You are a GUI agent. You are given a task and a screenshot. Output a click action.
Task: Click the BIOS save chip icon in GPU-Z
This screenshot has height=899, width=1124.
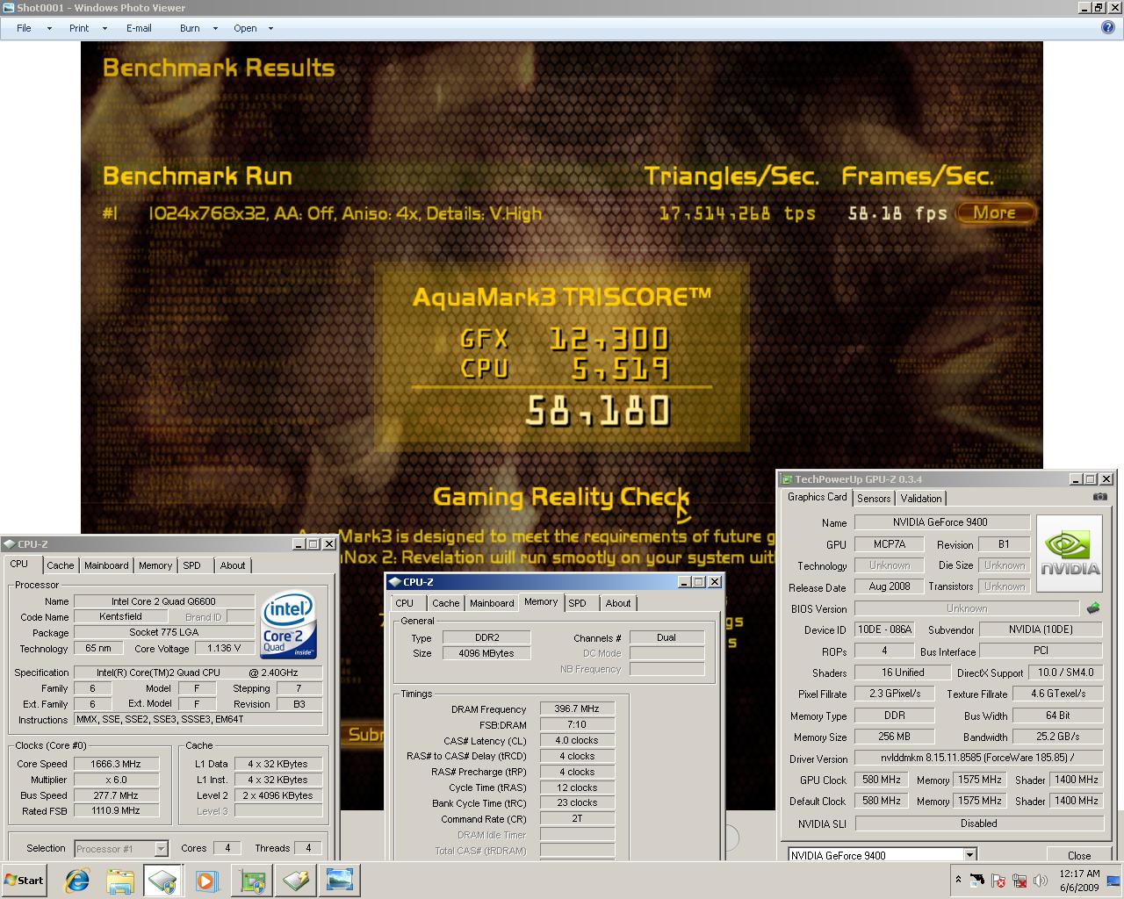(x=1093, y=608)
